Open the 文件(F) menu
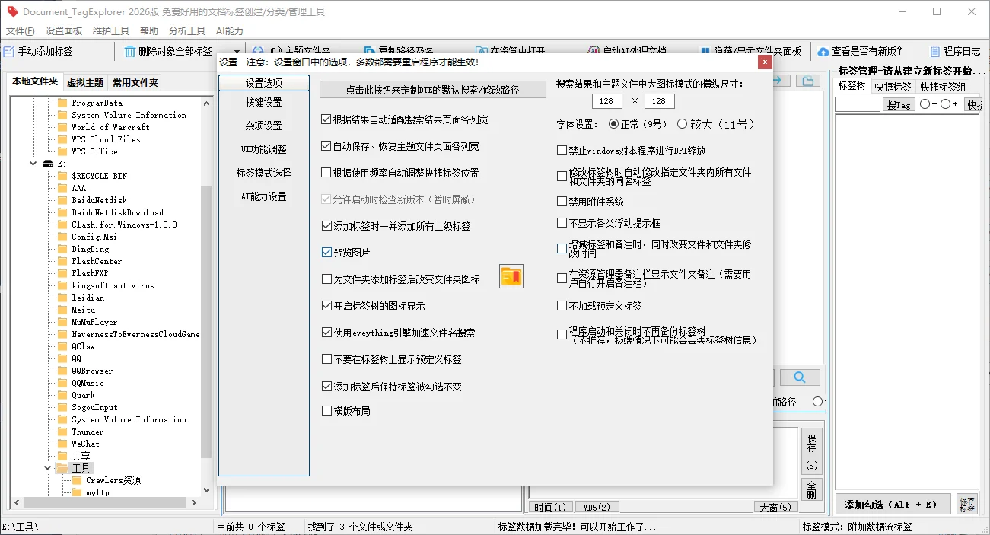The height and width of the screenshot is (535, 990). (x=21, y=31)
